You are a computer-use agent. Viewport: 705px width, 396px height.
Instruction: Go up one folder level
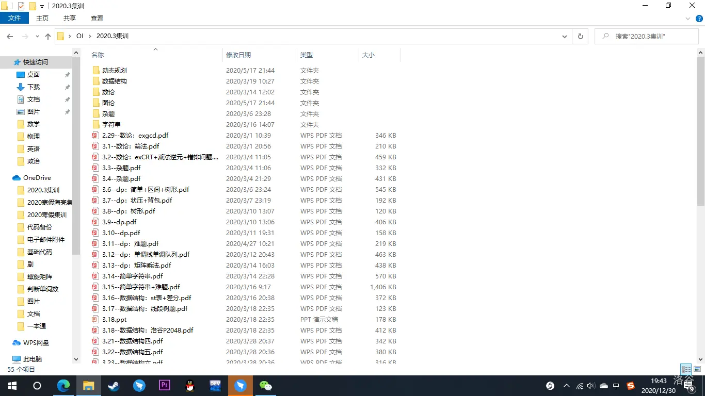point(48,37)
